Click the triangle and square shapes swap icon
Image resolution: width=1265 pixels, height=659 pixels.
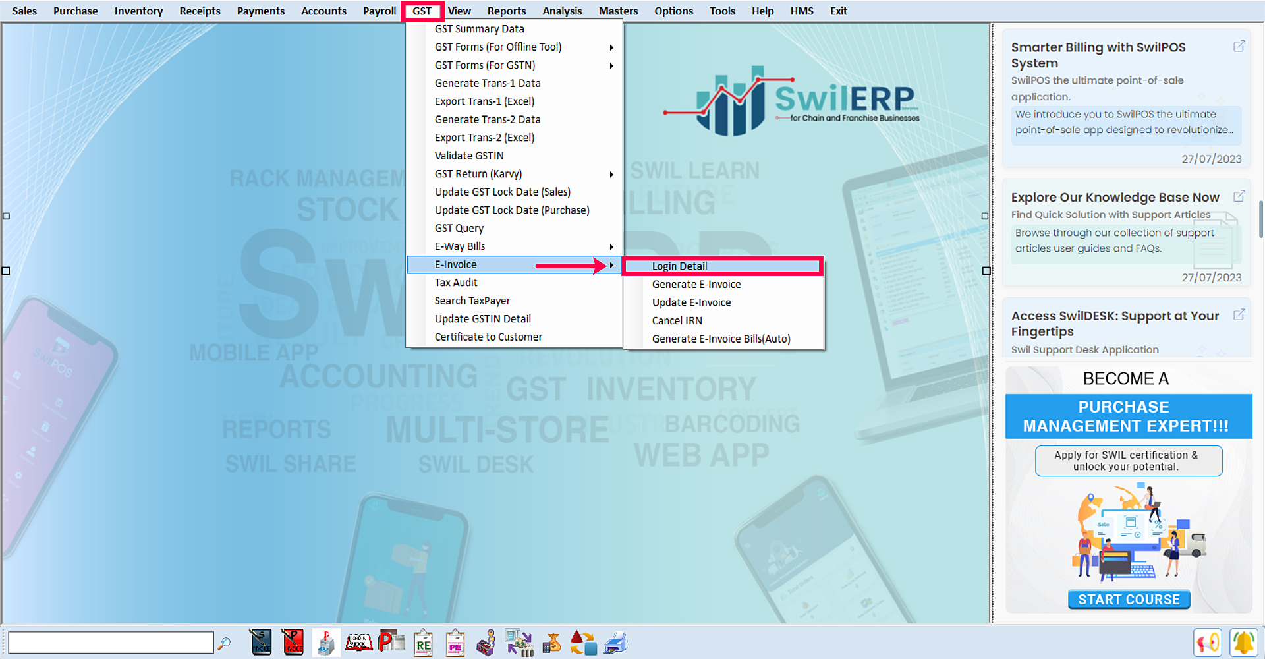pos(583,643)
